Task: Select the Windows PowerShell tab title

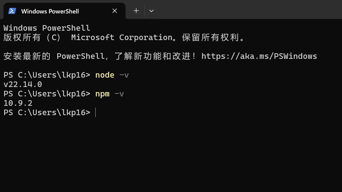Action: click(x=50, y=11)
